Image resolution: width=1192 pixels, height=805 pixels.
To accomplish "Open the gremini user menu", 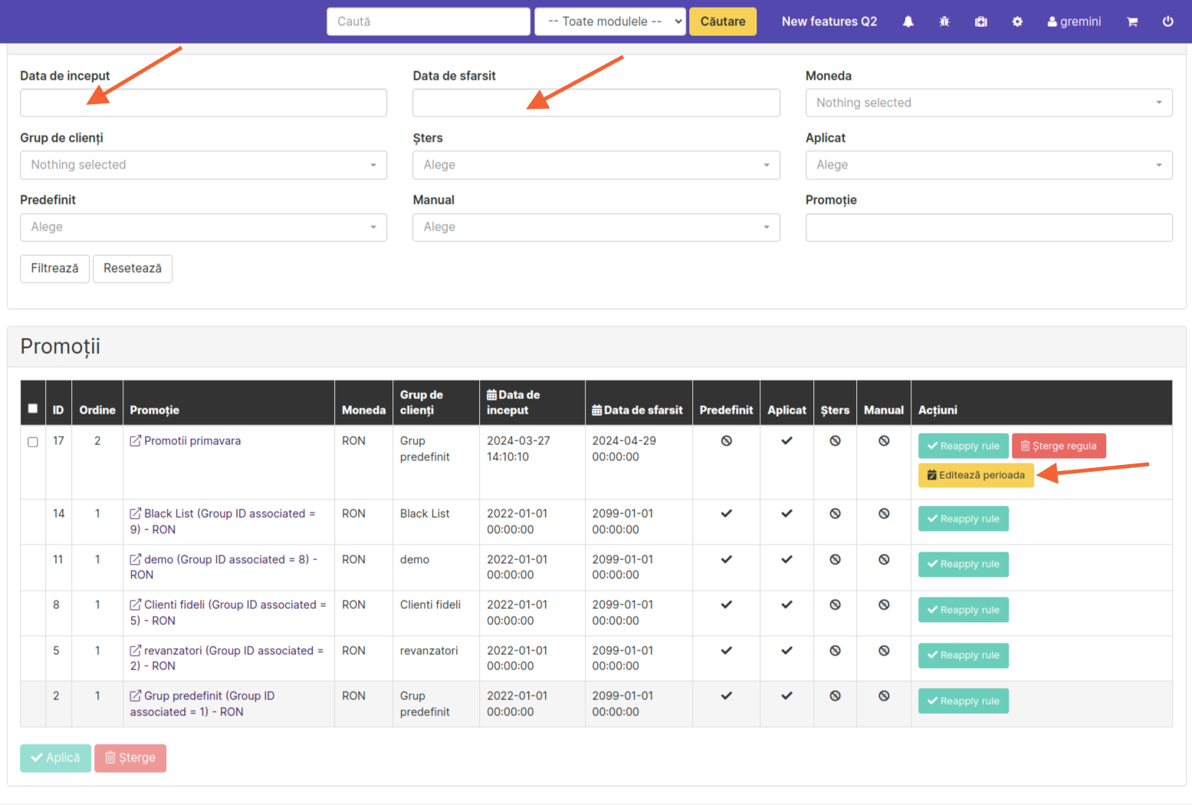I will point(1074,21).
